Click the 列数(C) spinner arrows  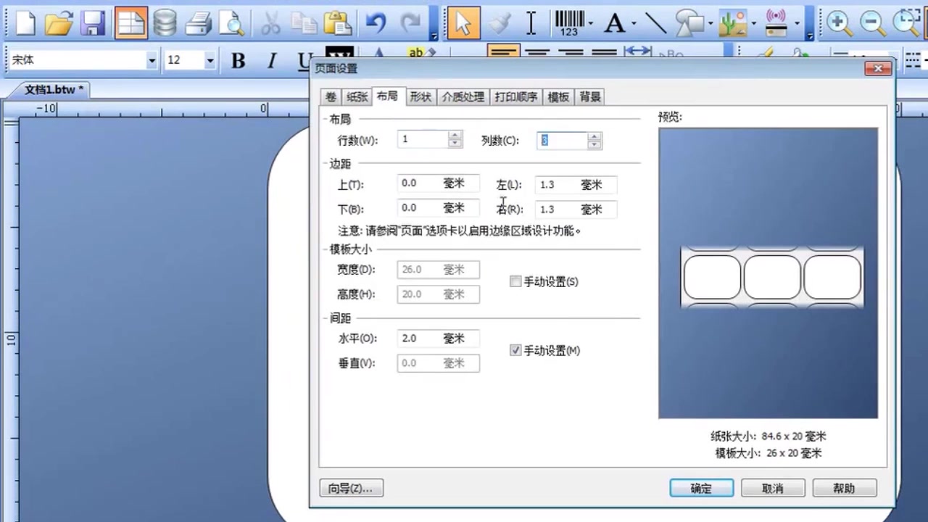[x=594, y=141]
